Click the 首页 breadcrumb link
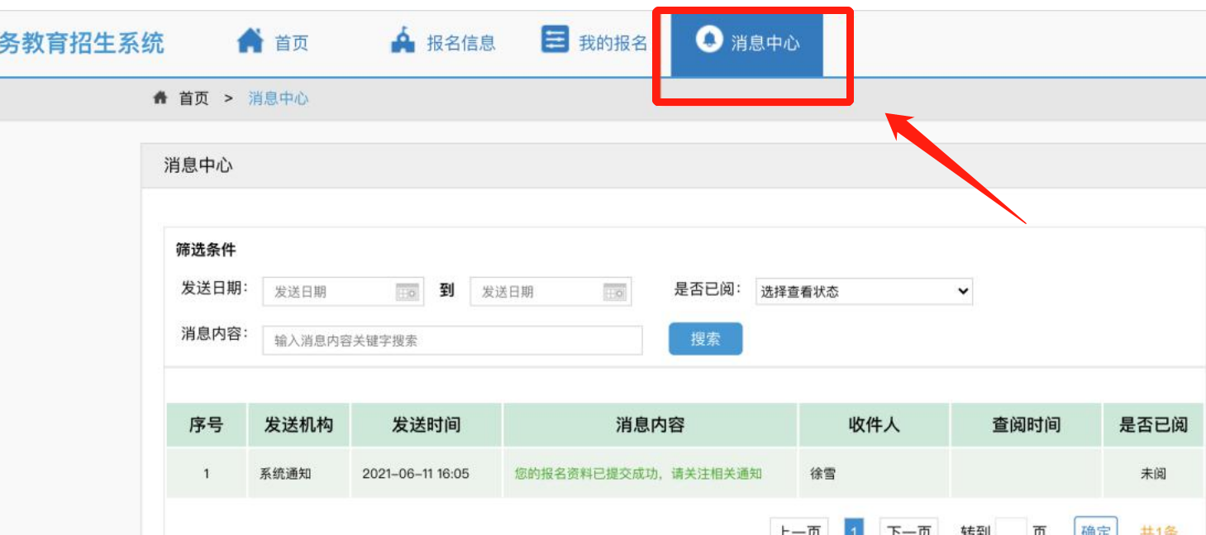Viewport: 1206px width, 535px height. pos(194,98)
